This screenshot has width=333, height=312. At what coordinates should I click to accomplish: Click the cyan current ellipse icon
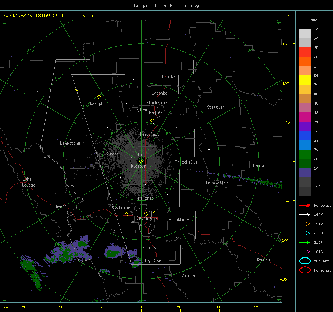pyautogui.click(x=305, y=261)
